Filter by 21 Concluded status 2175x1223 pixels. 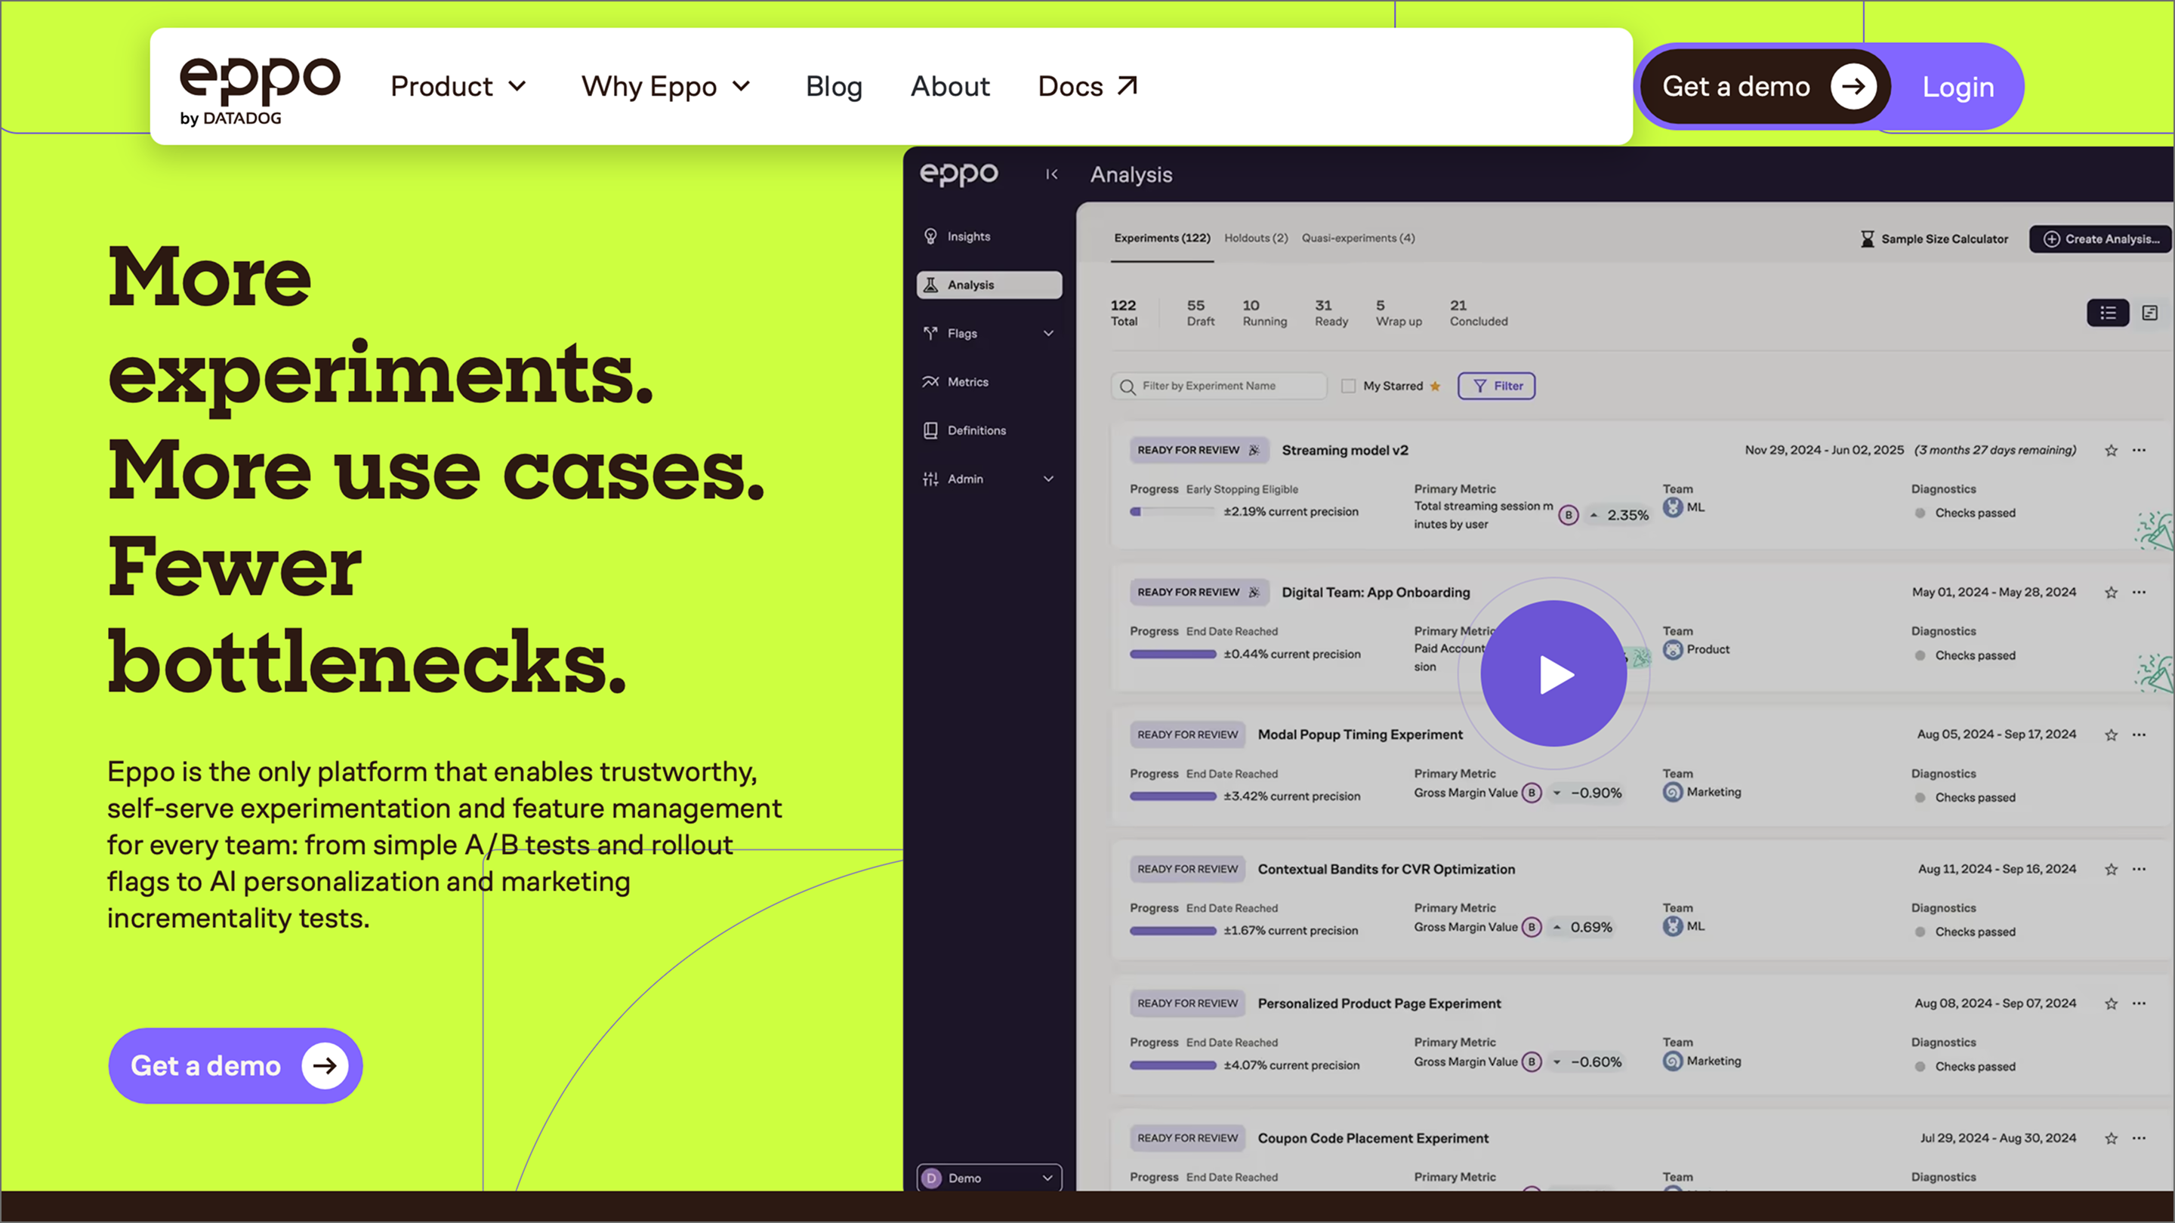point(1479,313)
